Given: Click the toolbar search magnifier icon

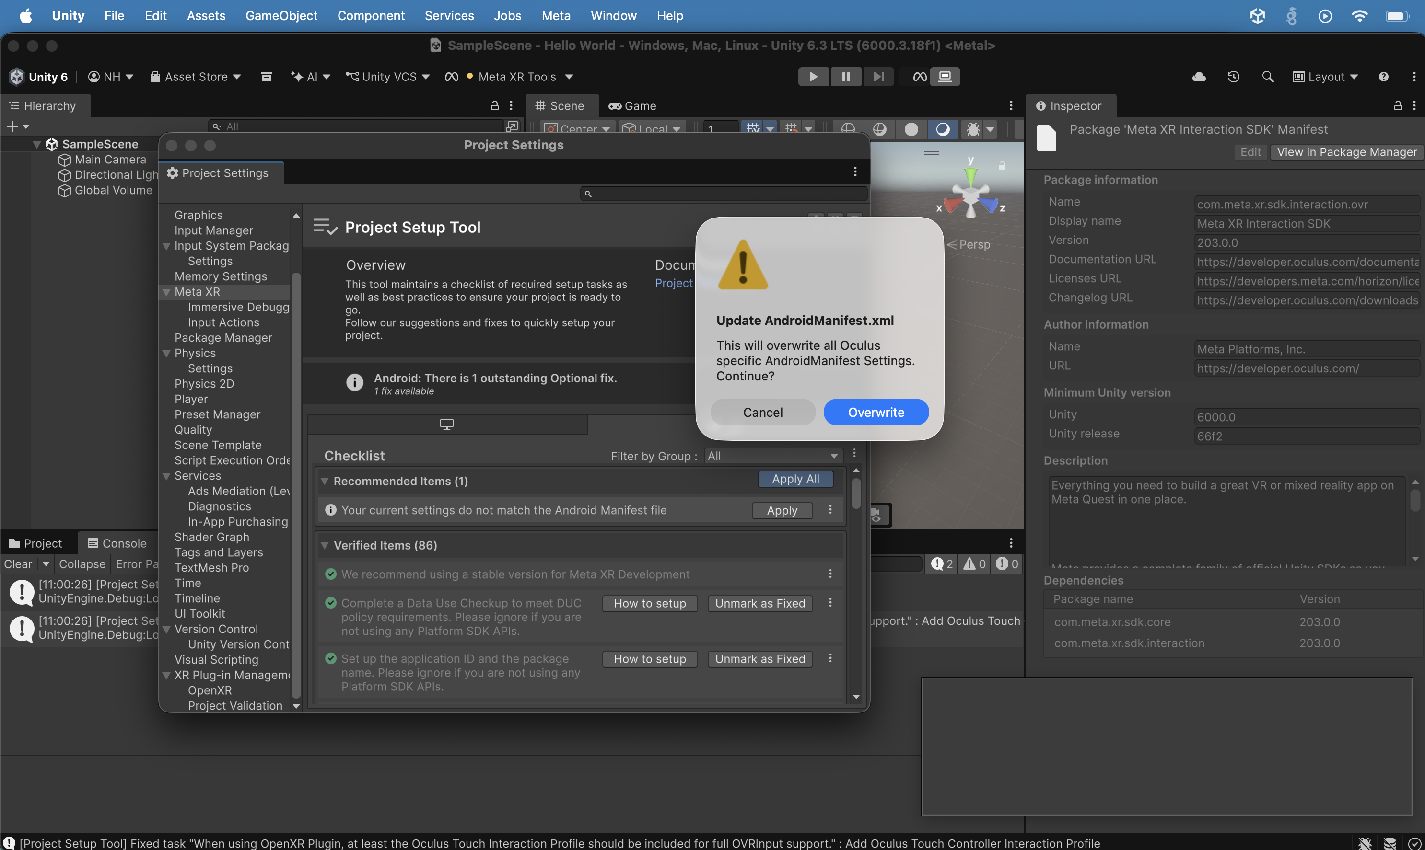Looking at the screenshot, I should pos(1268,77).
